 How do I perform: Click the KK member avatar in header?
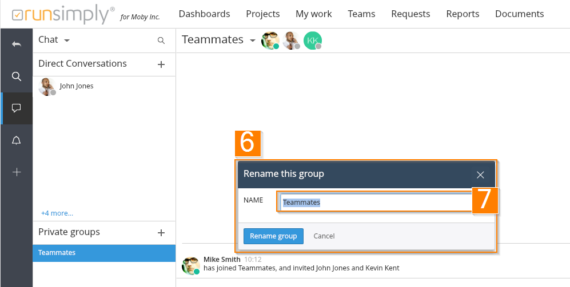[x=312, y=41]
